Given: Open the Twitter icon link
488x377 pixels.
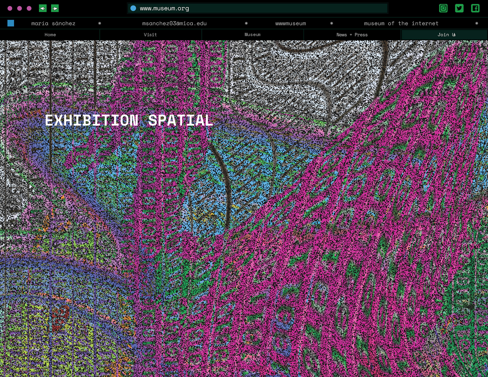Looking at the screenshot, I should pyautogui.click(x=459, y=8).
